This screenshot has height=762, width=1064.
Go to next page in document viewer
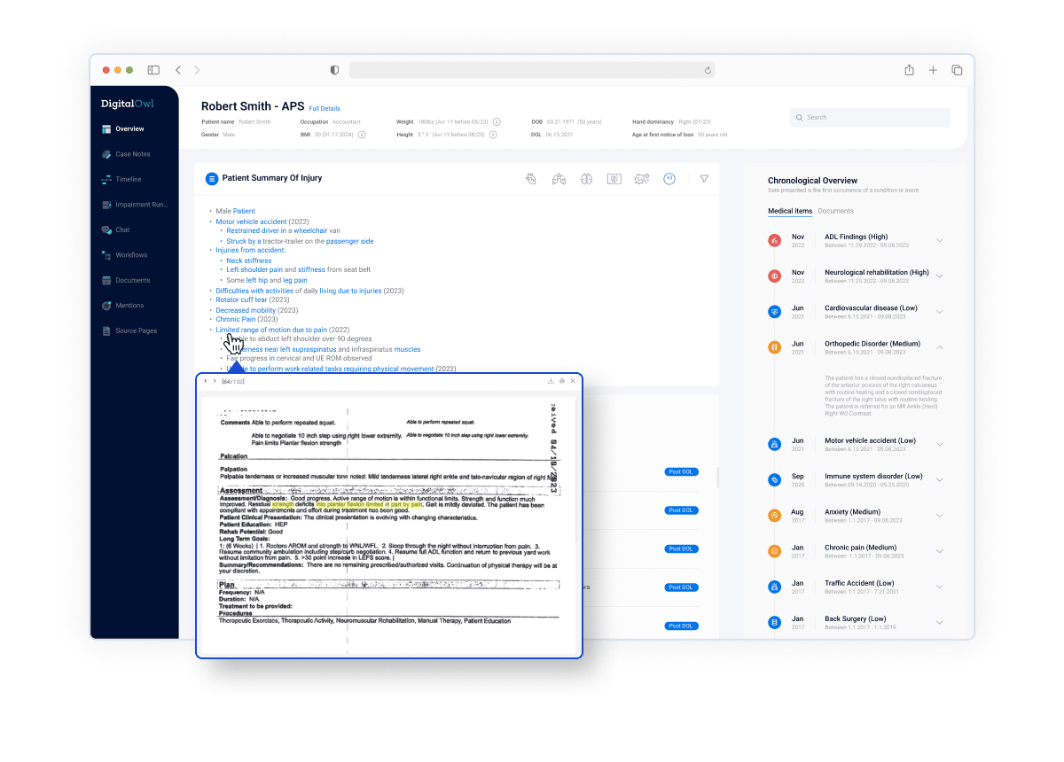pyautogui.click(x=215, y=381)
